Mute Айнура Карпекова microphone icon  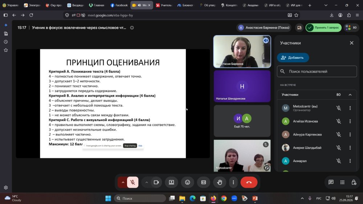pos(339,134)
